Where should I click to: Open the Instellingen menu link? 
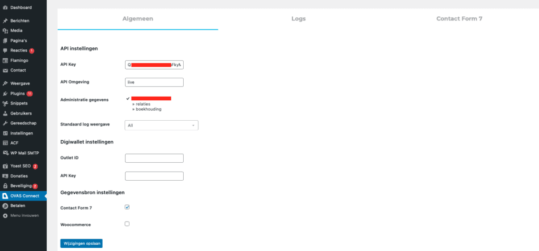pyautogui.click(x=22, y=133)
